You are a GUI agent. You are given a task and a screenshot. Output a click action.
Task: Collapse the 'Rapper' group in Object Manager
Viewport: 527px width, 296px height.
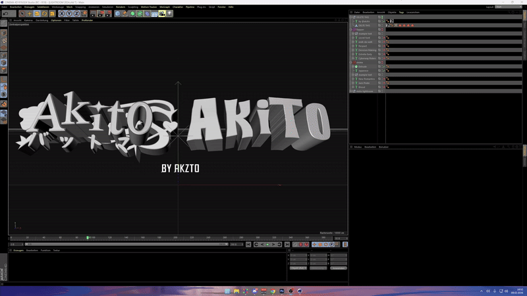352,30
